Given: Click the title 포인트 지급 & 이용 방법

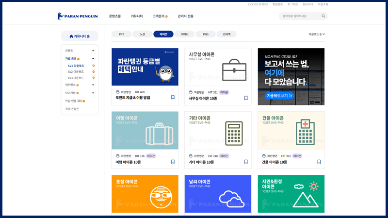Looking at the screenshot, I should [x=132, y=98].
